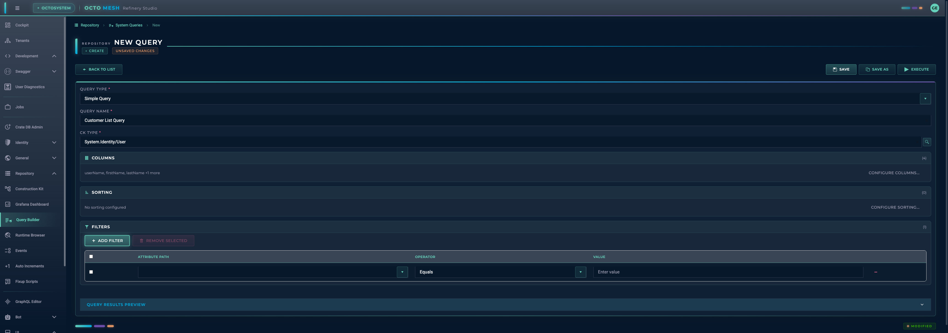Toggle the select-all filters header checkbox
The image size is (948, 333).
coord(91,256)
